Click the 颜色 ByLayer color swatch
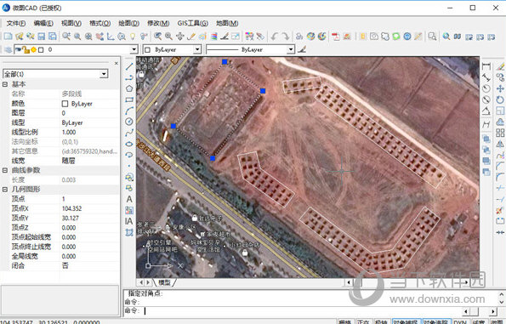The image size is (506, 324). coord(65,104)
